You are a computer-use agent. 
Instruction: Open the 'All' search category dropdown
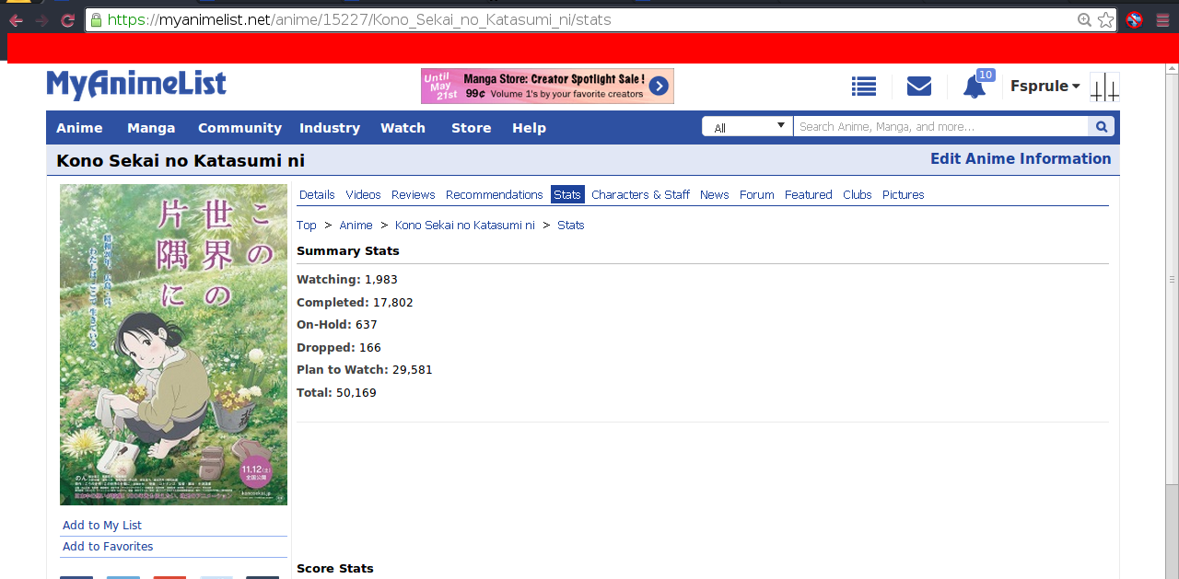point(747,126)
